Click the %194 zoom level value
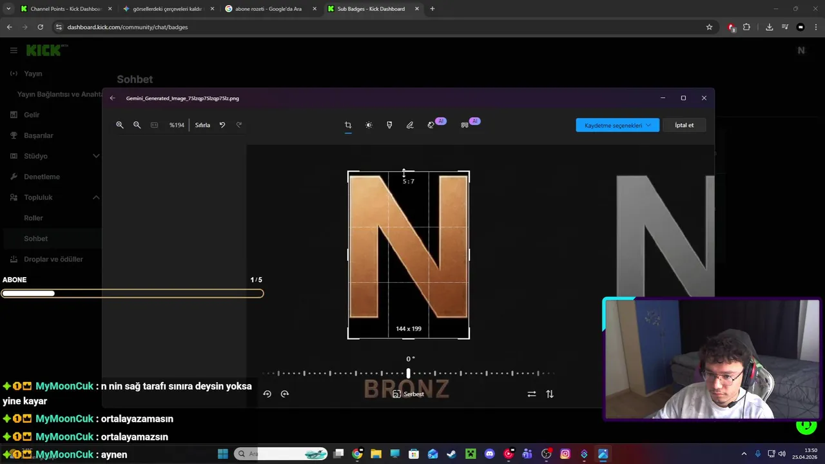The width and height of the screenshot is (825, 464). point(177,125)
